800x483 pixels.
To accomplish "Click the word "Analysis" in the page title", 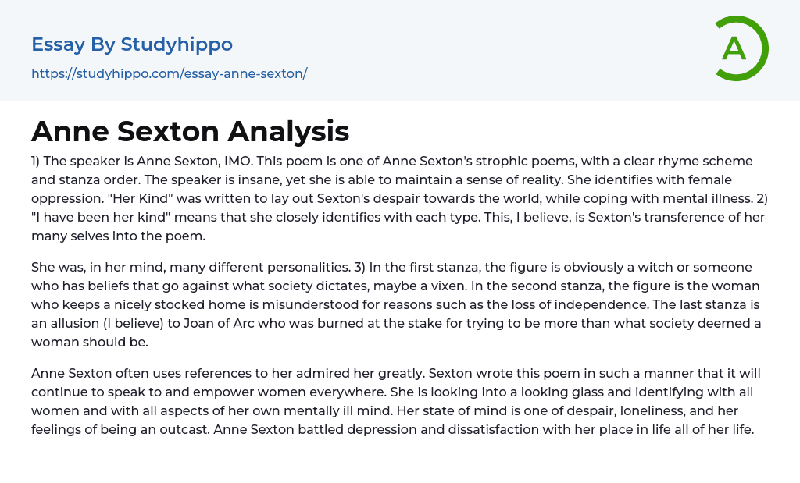I will 288,131.
